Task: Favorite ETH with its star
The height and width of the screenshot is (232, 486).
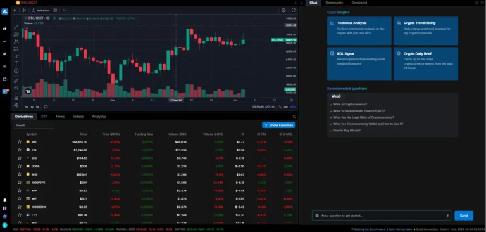Action: 20,150
